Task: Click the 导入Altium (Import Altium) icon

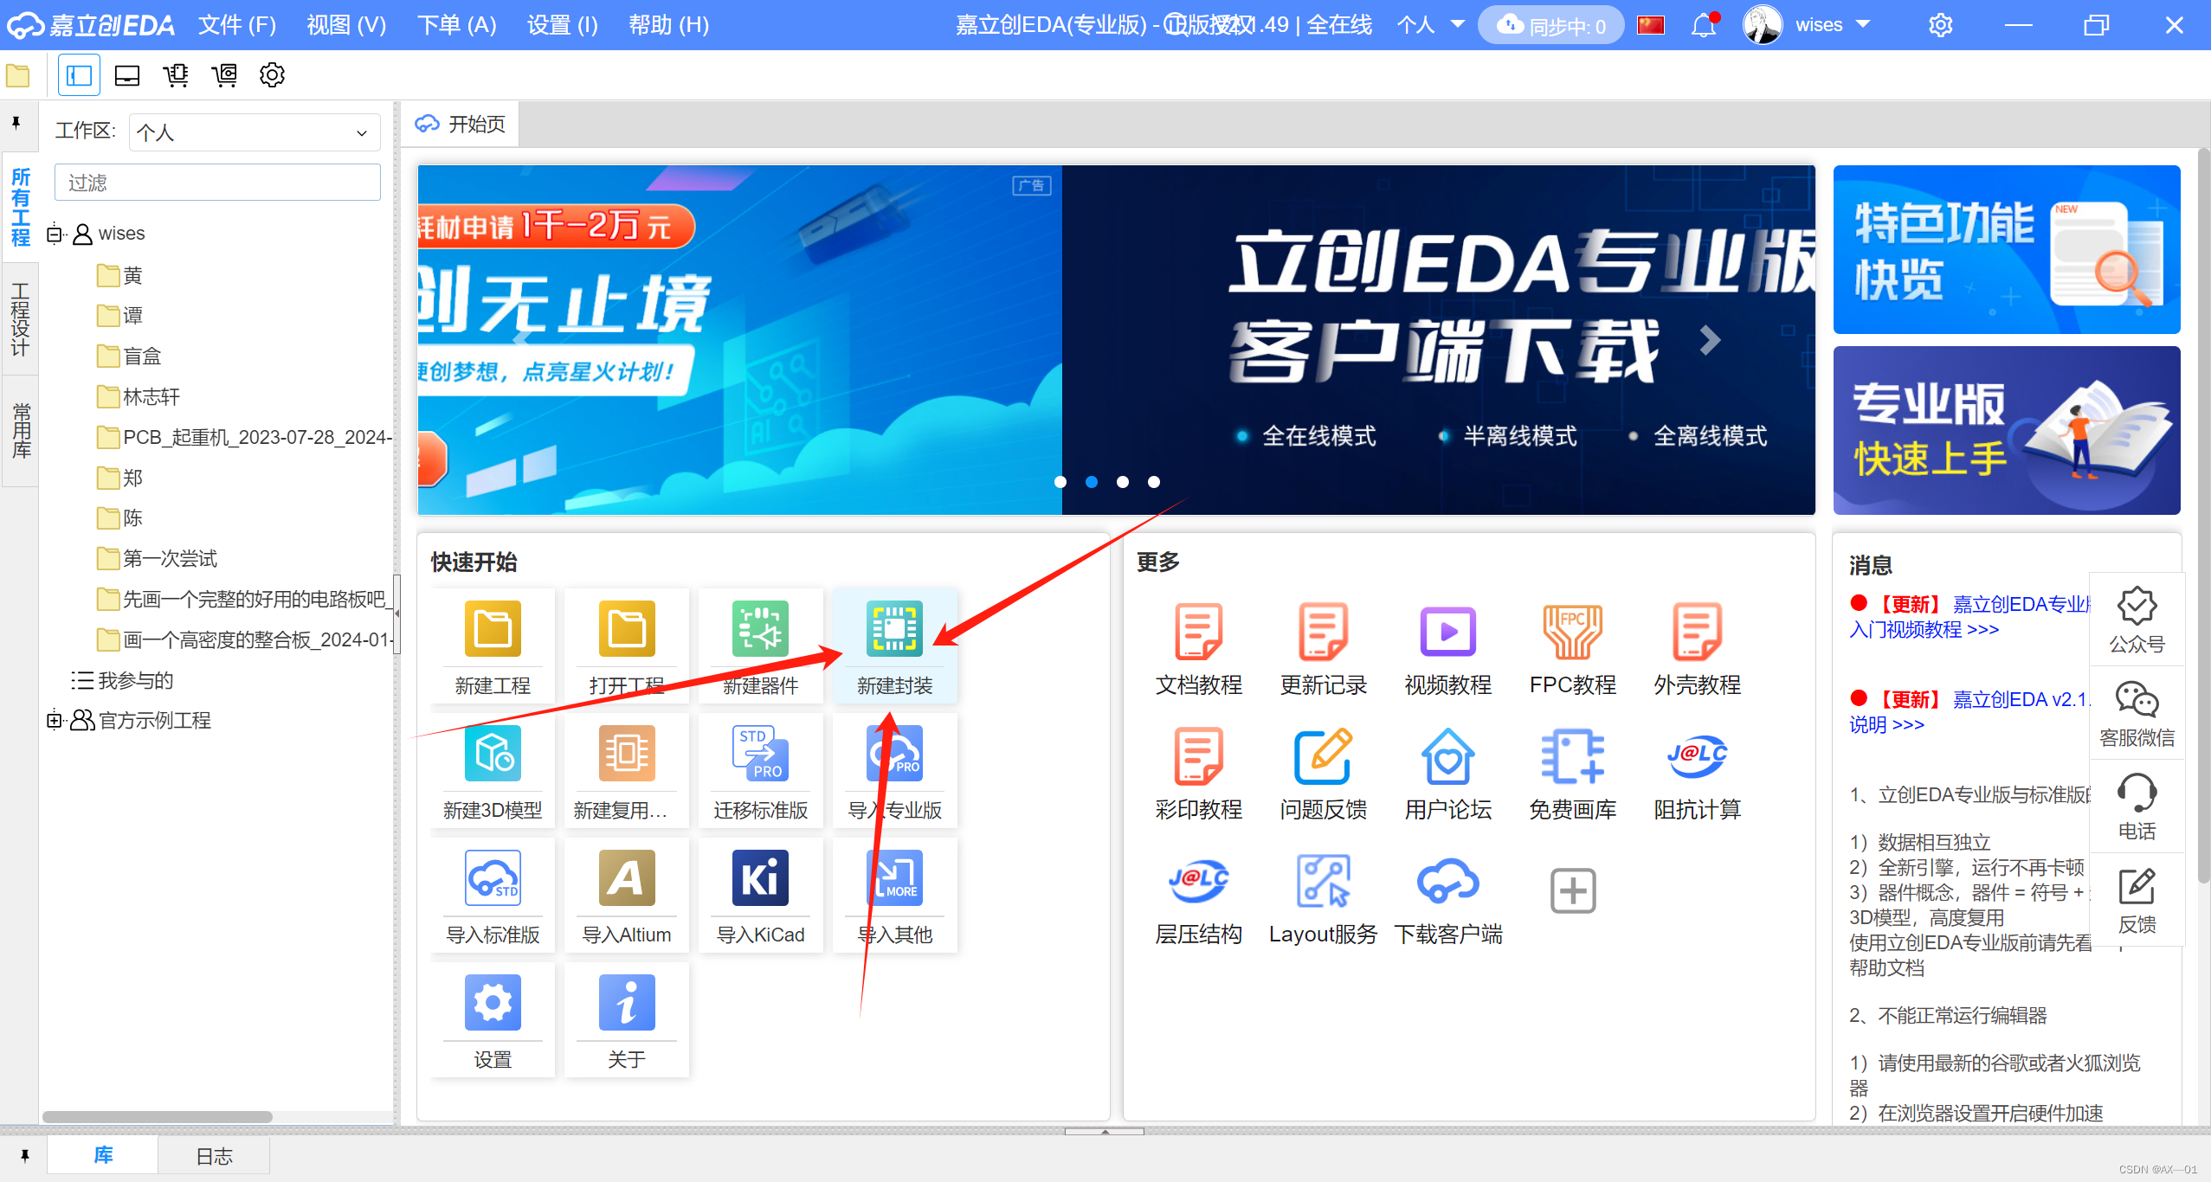Action: (x=626, y=878)
